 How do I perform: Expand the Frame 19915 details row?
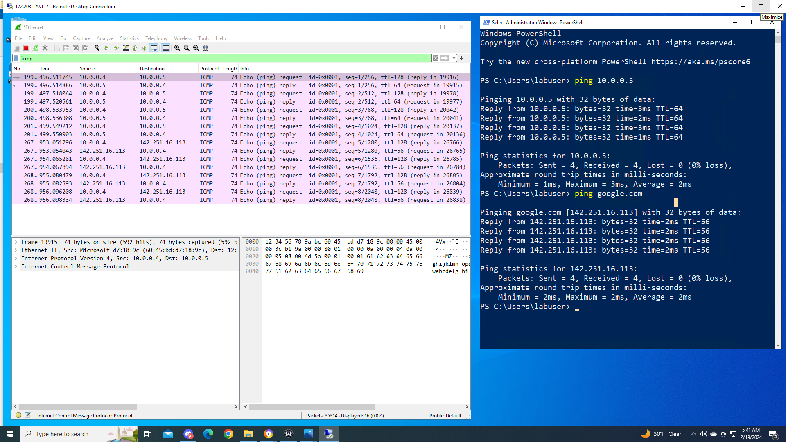pyautogui.click(x=16, y=242)
